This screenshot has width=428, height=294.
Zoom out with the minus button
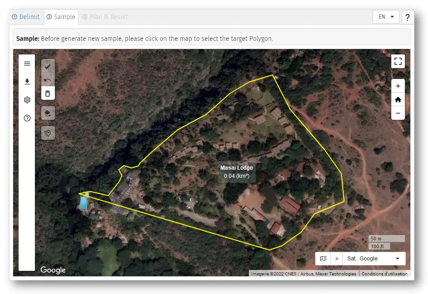pyautogui.click(x=398, y=113)
